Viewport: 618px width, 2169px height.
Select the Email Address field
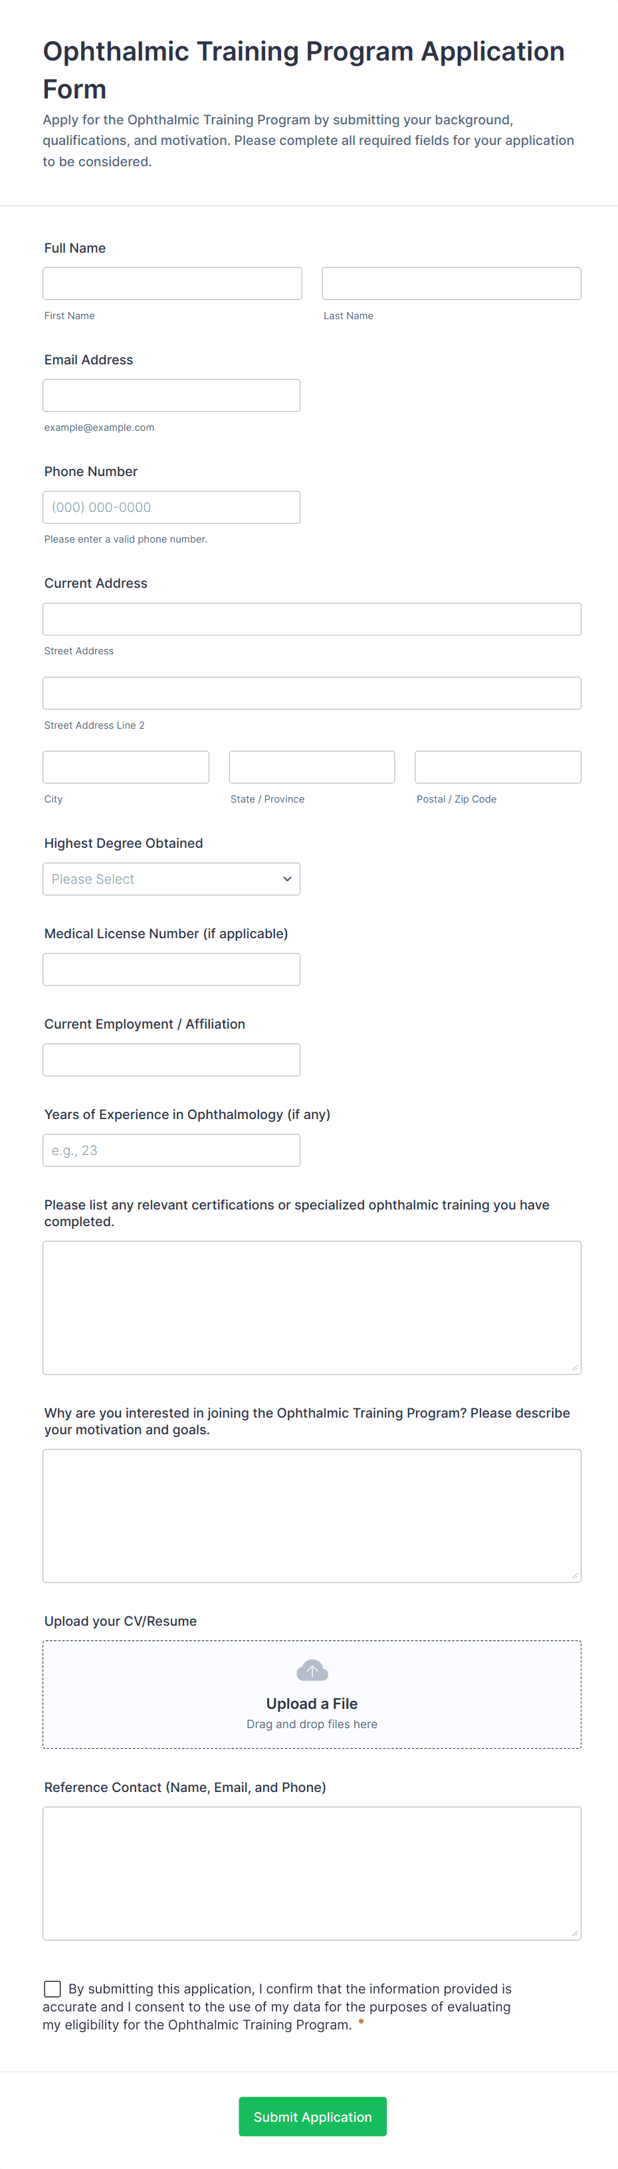[x=171, y=395]
